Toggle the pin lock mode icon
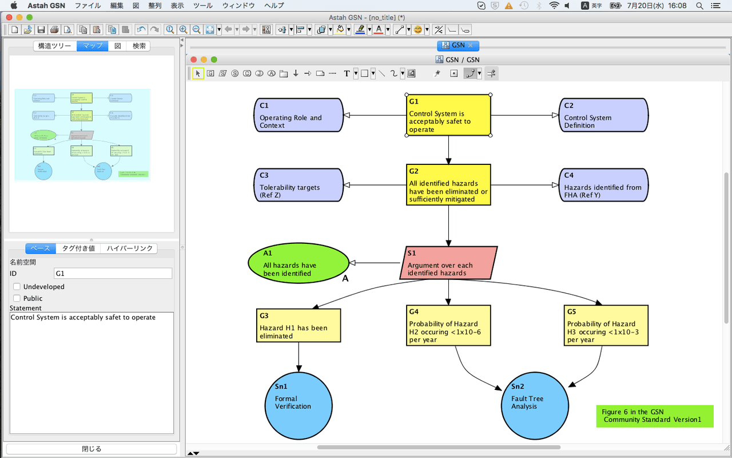Screen dimensions: 732x458 437,73
